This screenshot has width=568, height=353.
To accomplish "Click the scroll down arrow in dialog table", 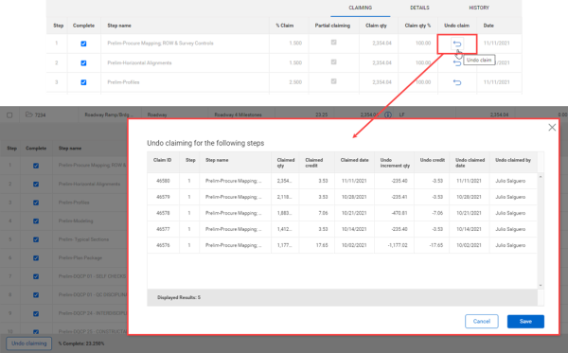I will pyautogui.click(x=541, y=286).
